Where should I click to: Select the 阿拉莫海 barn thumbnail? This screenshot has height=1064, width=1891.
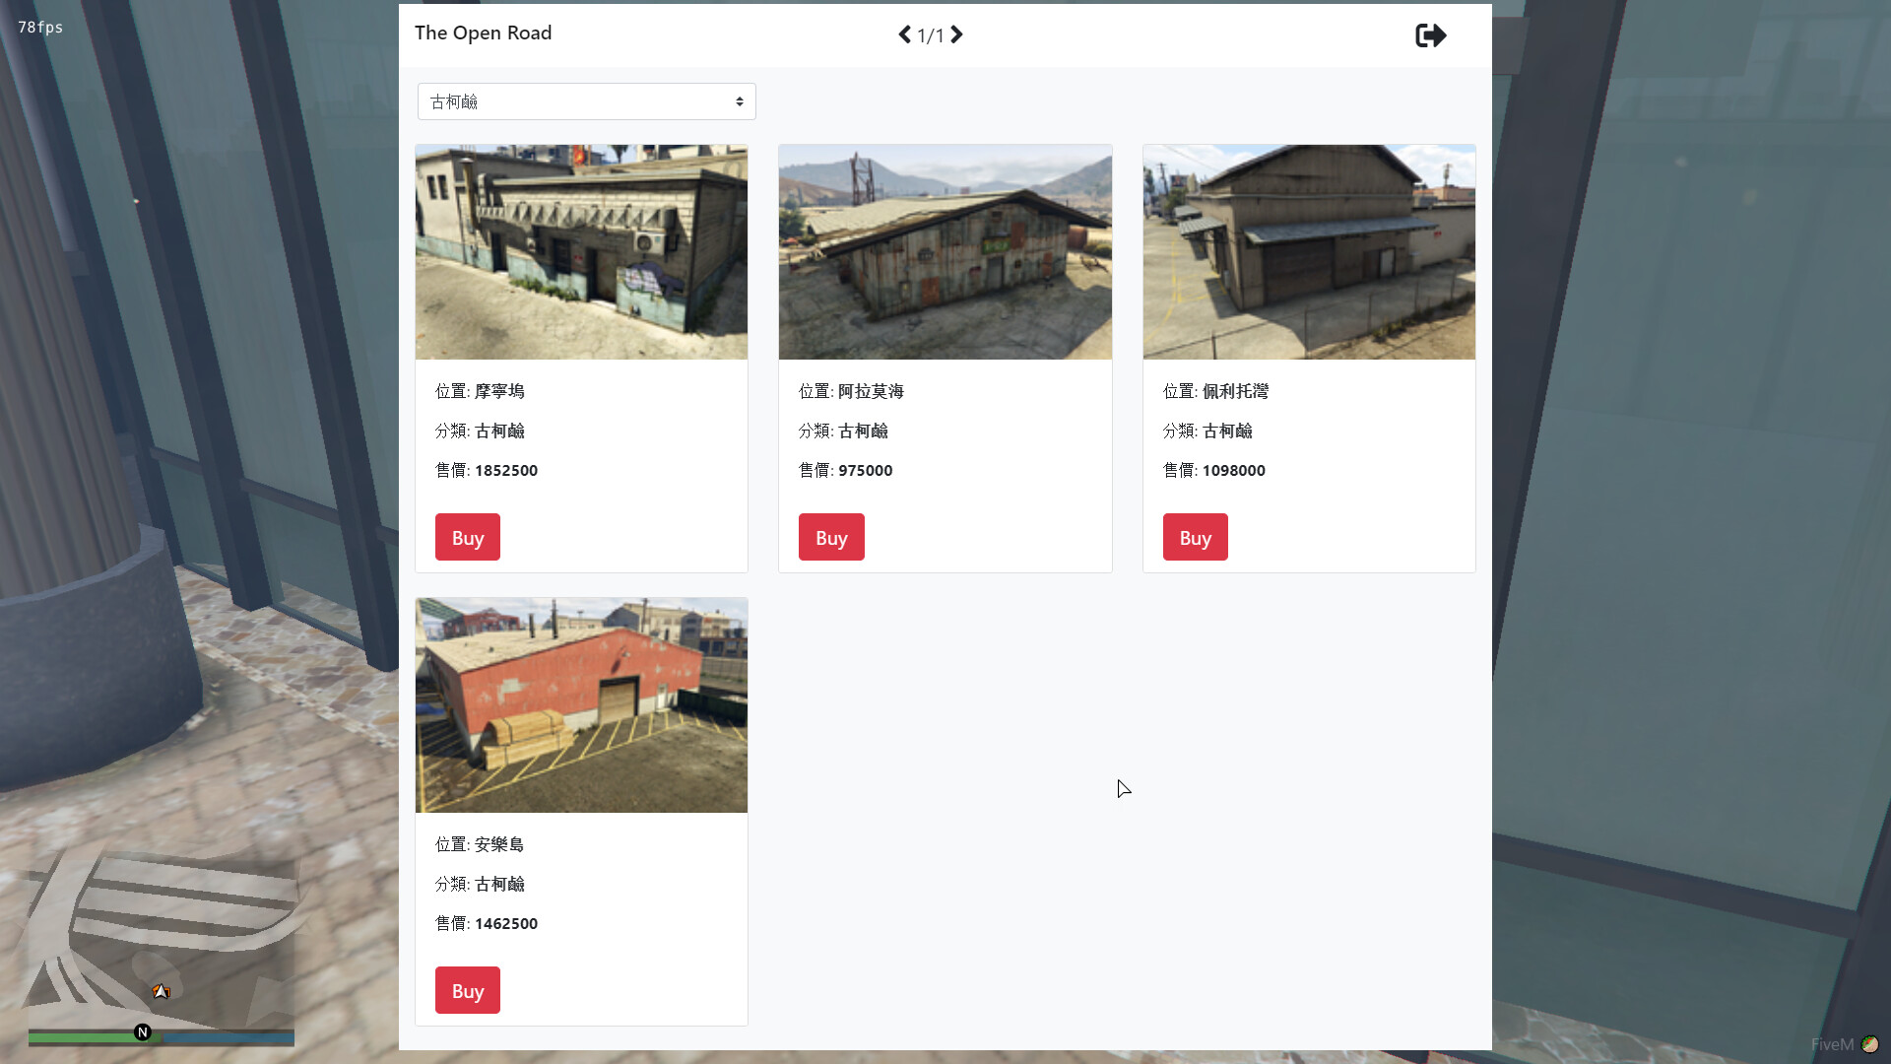(945, 252)
